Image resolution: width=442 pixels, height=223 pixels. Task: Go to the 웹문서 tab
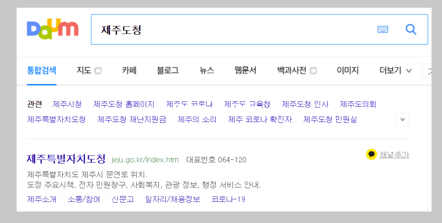coord(245,70)
